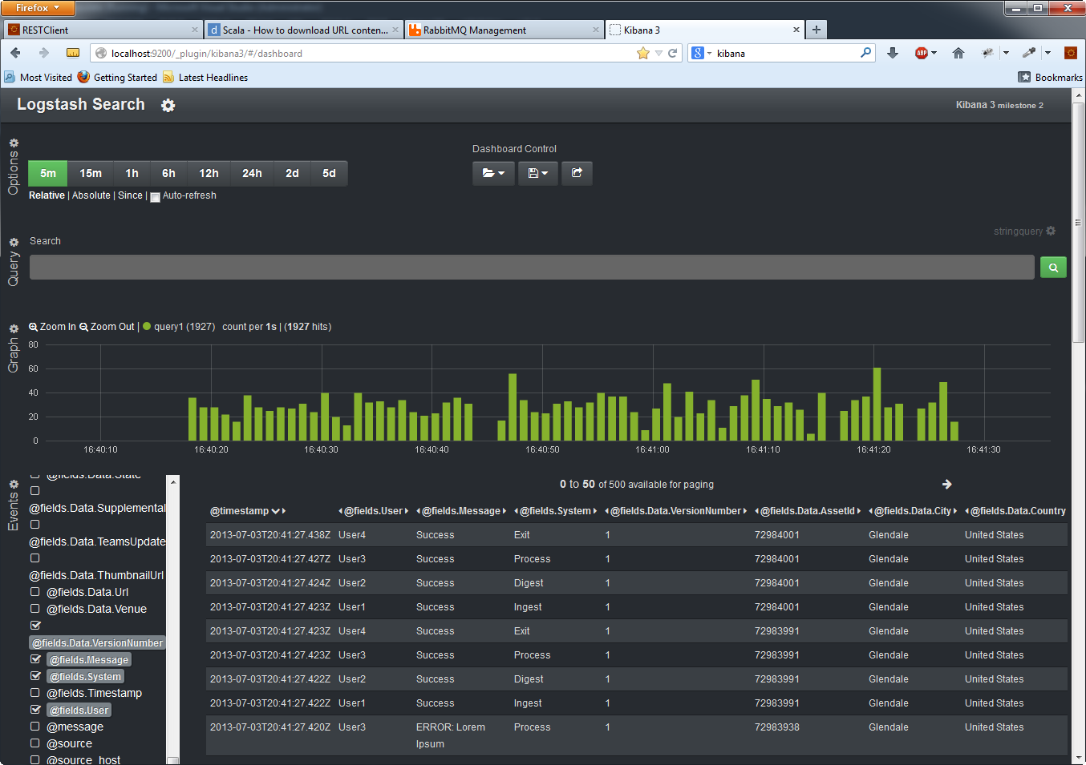Click the main page vertical scrollbar thumb
The height and width of the screenshot is (765, 1086).
[x=1079, y=223]
